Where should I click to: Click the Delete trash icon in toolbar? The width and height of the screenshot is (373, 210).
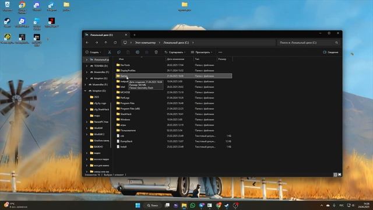[156, 52]
